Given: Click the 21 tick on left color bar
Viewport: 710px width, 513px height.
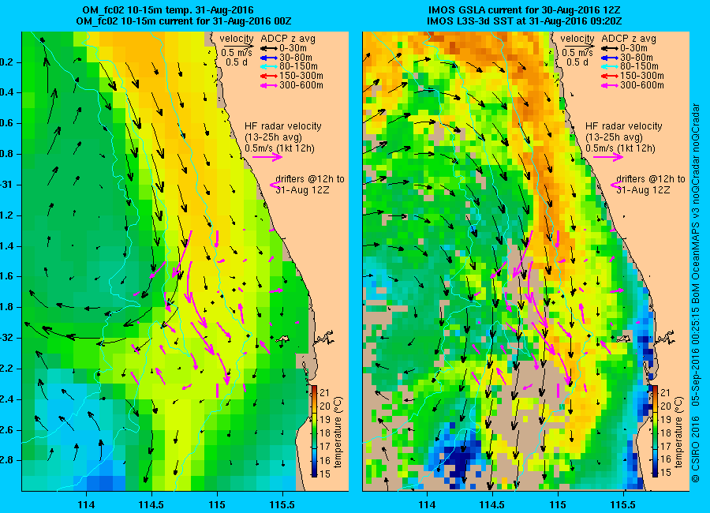Looking at the screenshot, I should (x=325, y=392).
